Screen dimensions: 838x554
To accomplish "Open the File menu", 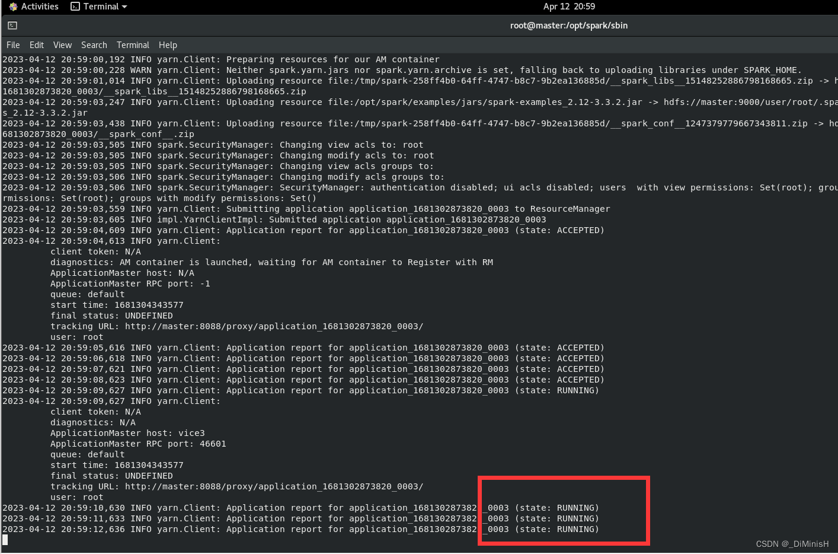I will coord(13,45).
